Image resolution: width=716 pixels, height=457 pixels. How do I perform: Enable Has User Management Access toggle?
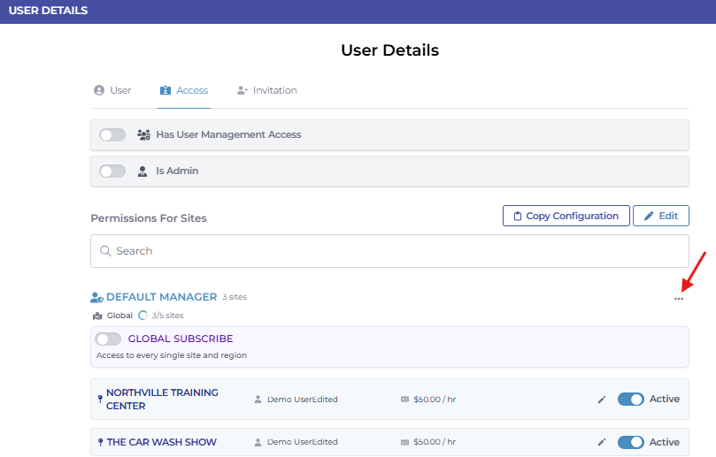click(112, 135)
